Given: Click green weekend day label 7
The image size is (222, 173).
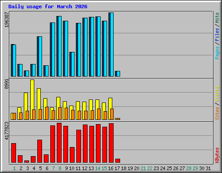Looking at the screenshot, I should click(53, 168).
